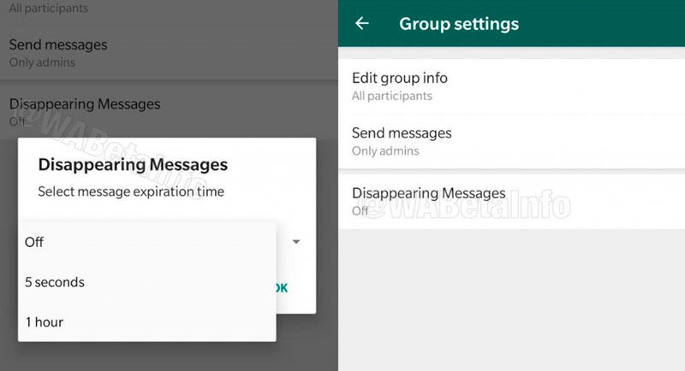Click the Group settings title
This screenshot has width=685, height=371.
[459, 24]
